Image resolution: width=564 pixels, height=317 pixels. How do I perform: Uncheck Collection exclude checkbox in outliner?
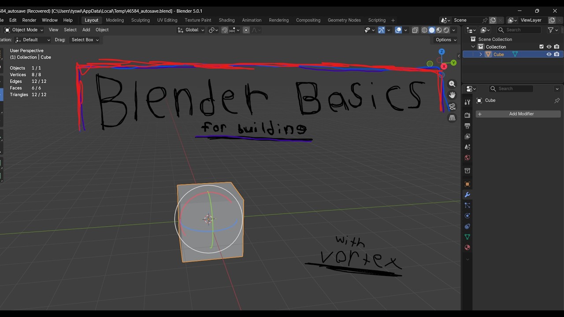[542, 47]
